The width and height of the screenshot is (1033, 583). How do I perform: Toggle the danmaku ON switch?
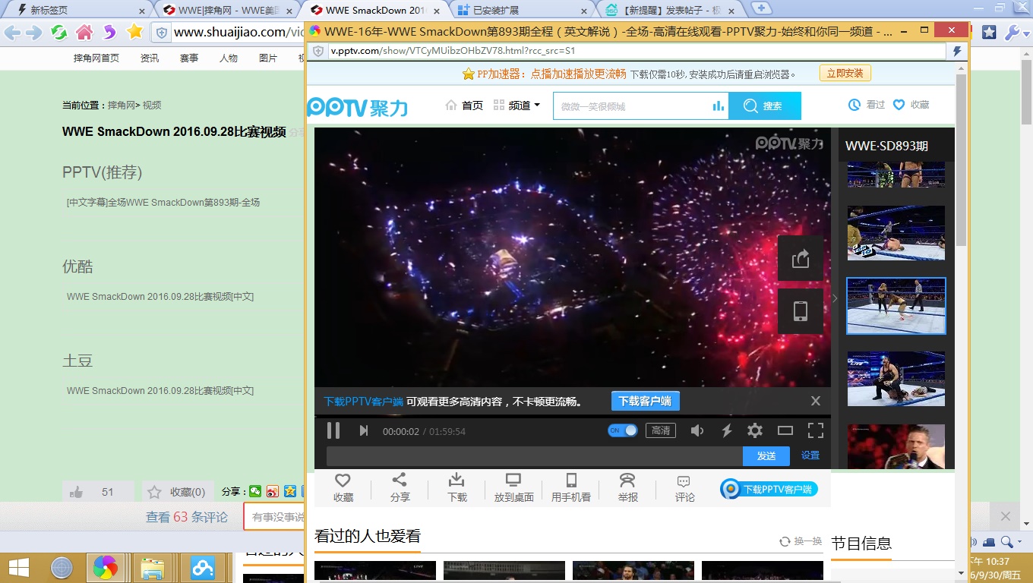pyautogui.click(x=622, y=430)
